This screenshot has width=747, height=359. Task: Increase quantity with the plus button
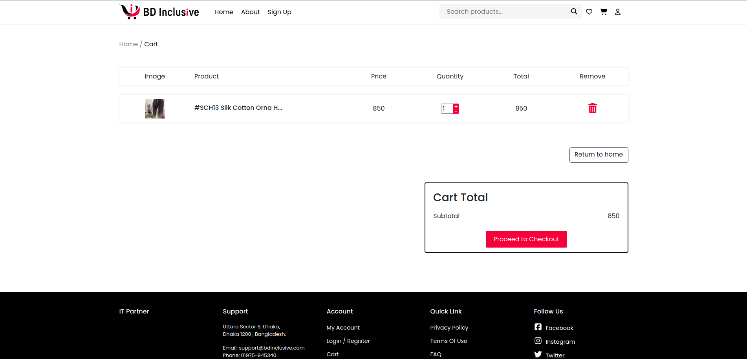pos(456,106)
